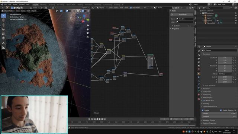Jump to timeline start button

pyautogui.click(x=92, y=119)
